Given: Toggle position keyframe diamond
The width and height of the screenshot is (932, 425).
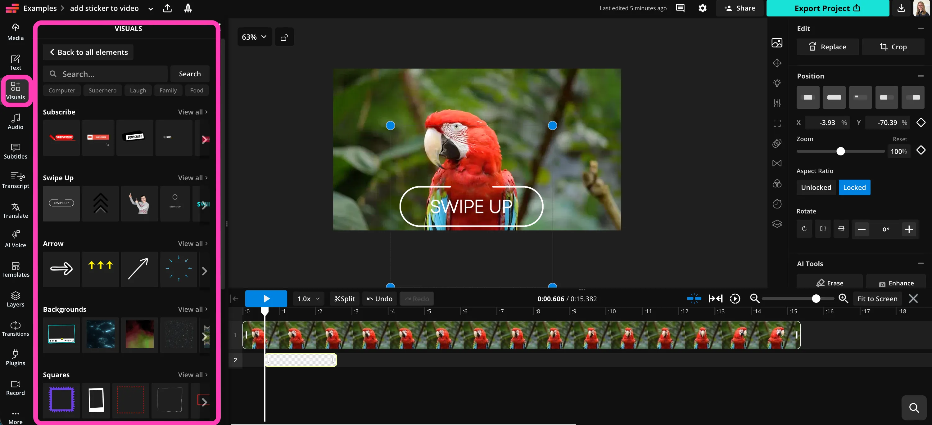Looking at the screenshot, I should tap(921, 122).
